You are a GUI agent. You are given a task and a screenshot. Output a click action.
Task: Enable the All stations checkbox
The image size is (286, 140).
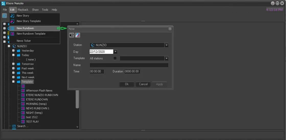coord(115,58)
